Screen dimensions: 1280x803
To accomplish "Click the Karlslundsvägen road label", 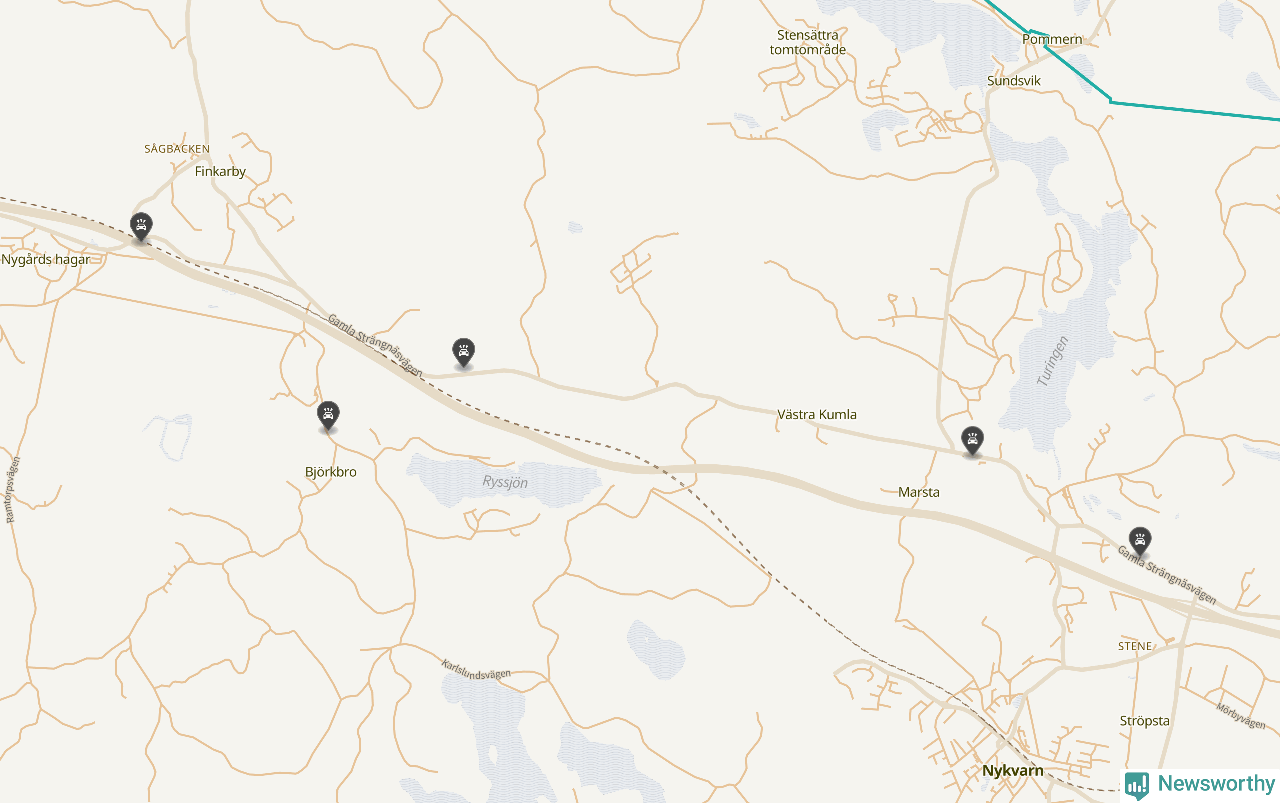I will 476,670.
